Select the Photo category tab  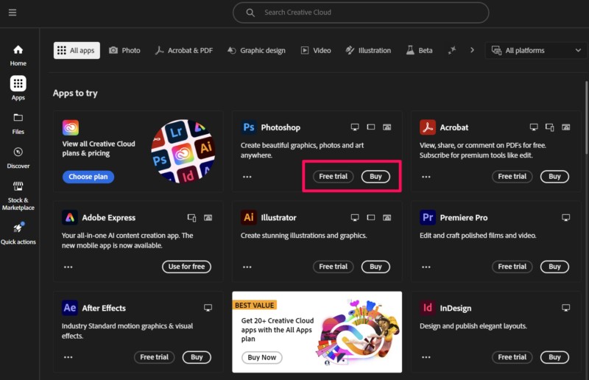pyautogui.click(x=124, y=50)
